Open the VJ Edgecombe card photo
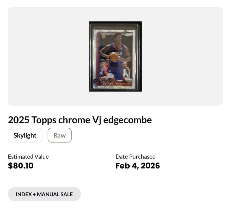Viewport: 231px width, 212px height. coord(115,56)
